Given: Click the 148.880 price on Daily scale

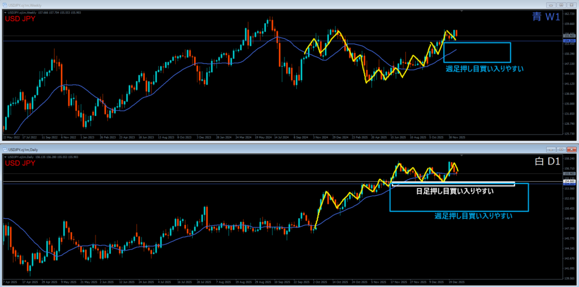Looking at the screenshot, I should click(570, 219).
